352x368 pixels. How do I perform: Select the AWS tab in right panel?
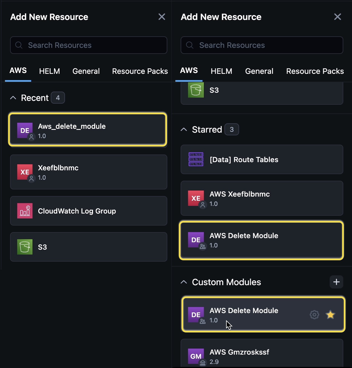click(x=189, y=71)
